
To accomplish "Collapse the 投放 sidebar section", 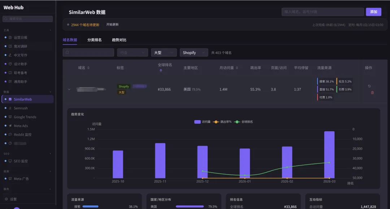I will 50,171.
